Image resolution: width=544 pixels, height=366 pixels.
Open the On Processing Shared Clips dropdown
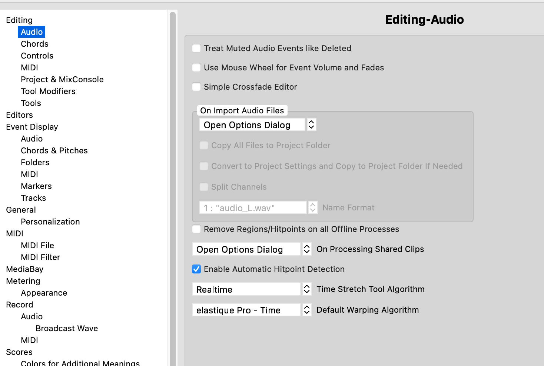click(x=252, y=249)
